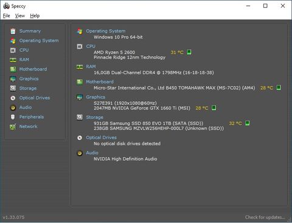292x223 pixels.
Task: Click the Graphics monitor icon in sidebar
Action: (x=13, y=79)
